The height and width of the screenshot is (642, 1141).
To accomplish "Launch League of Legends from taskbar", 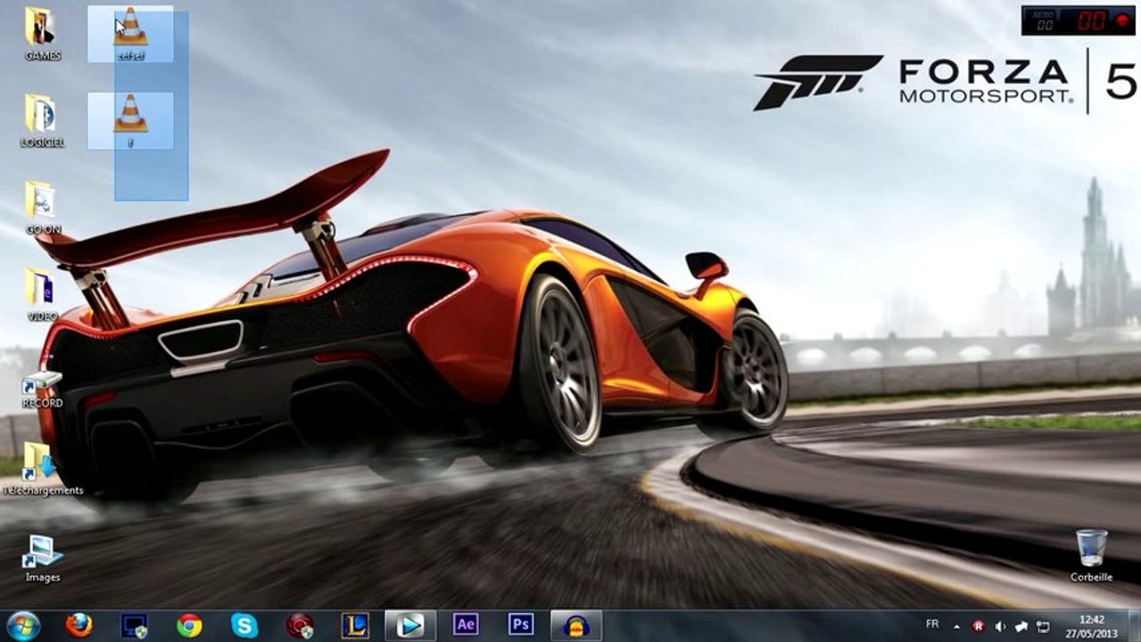I will 354,625.
